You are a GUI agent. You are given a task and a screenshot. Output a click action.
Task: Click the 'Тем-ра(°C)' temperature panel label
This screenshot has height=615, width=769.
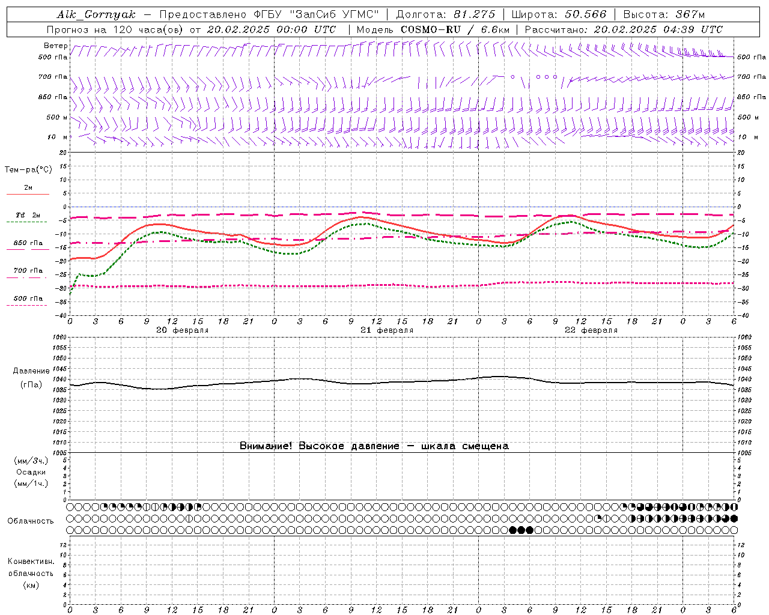point(28,170)
